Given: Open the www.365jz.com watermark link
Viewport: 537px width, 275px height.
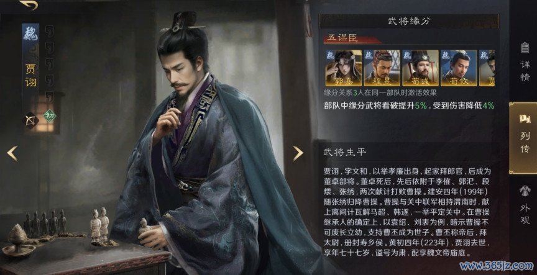Looking at the screenshot, I should point(496,266).
